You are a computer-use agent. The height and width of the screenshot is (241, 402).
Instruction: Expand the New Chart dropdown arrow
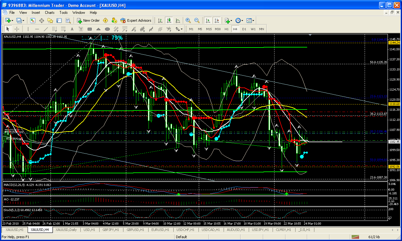pyautogui.click(x=12, y=20)
